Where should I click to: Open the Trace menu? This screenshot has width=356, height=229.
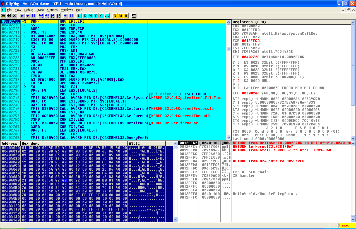click(40, 10)
